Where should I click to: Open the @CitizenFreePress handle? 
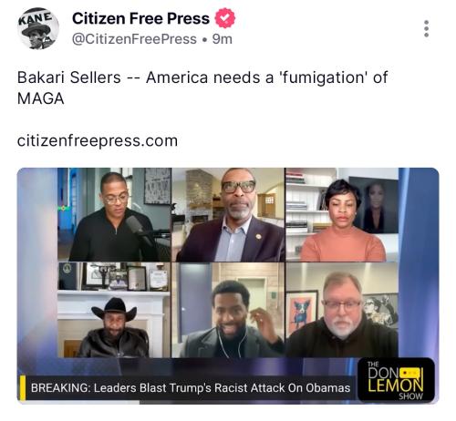tap(134, 39)
